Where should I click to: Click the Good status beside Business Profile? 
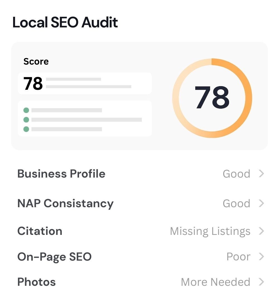coord(236,174)
